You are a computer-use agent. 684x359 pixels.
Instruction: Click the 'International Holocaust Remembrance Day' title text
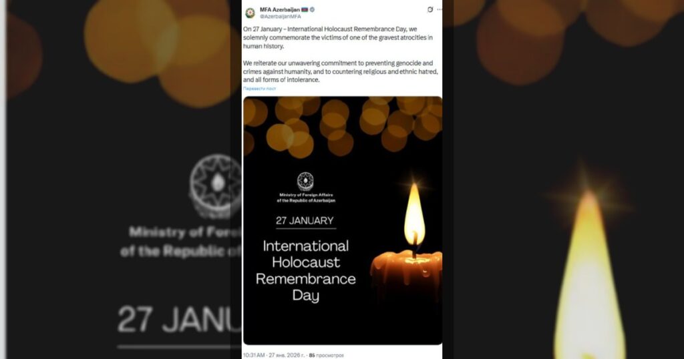pyautogui.click(x=306, y=270)
